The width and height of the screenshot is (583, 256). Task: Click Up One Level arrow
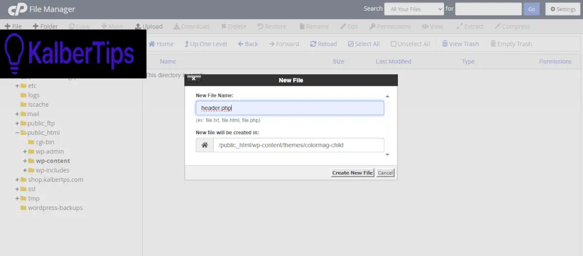click(187, 44)
